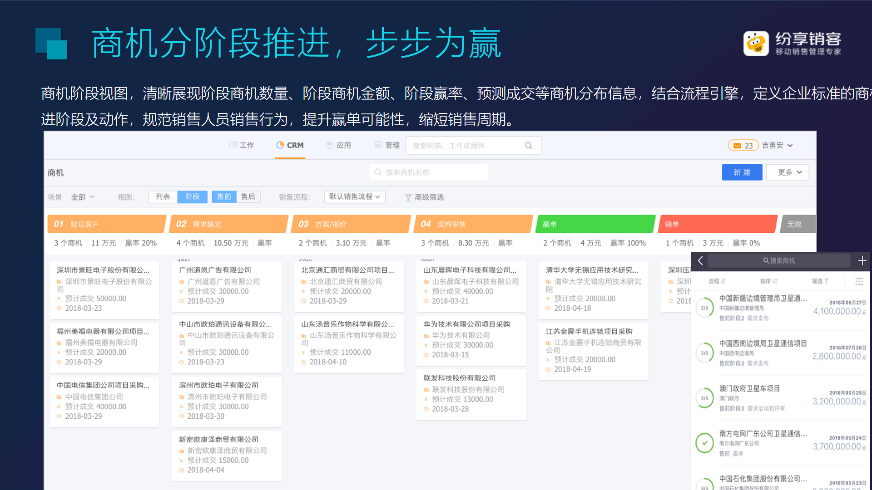Viewport: 872px width, 490px height.
Task: Tap the plus icon in mobile panel
Action: point(862,260)
